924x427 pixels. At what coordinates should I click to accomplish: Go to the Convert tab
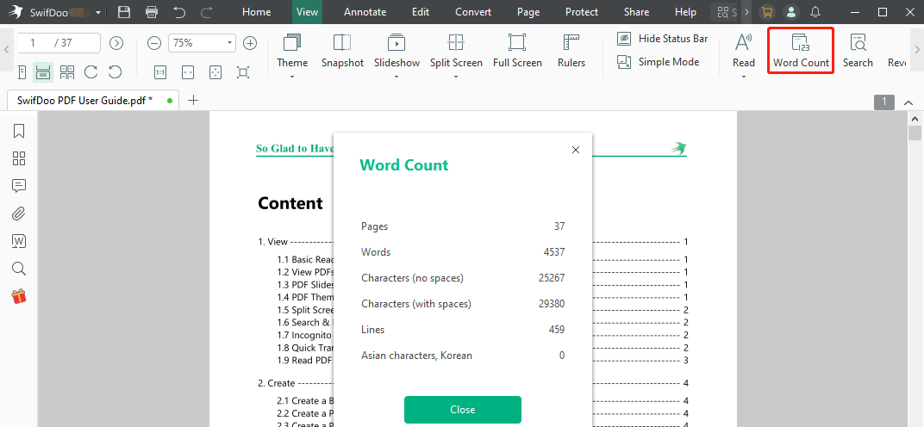click(473, 12)
